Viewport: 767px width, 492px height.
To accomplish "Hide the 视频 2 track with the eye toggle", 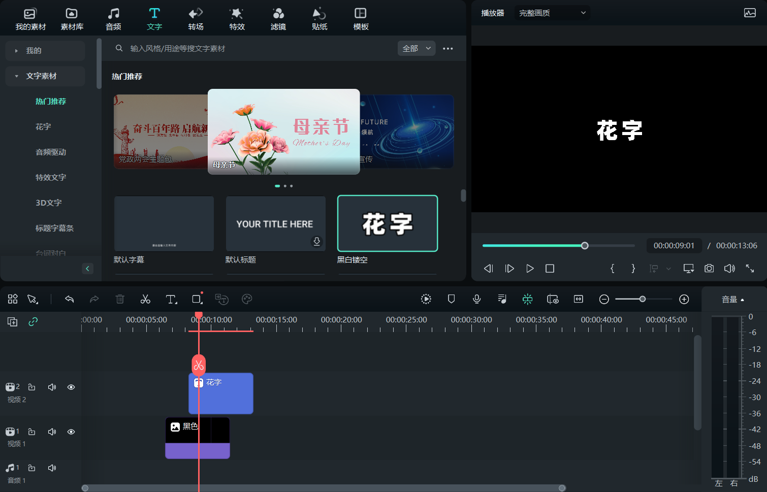I will pos(71,387).
